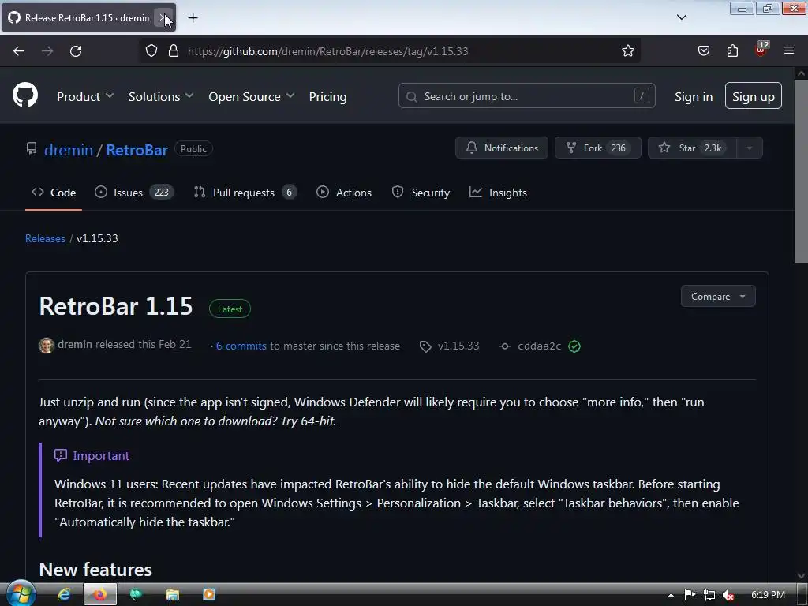Image resolution: width=808 pixels, height=606 pixels.
Task: Bookmark this page with the star icon
Action: [x=627, y=51]
